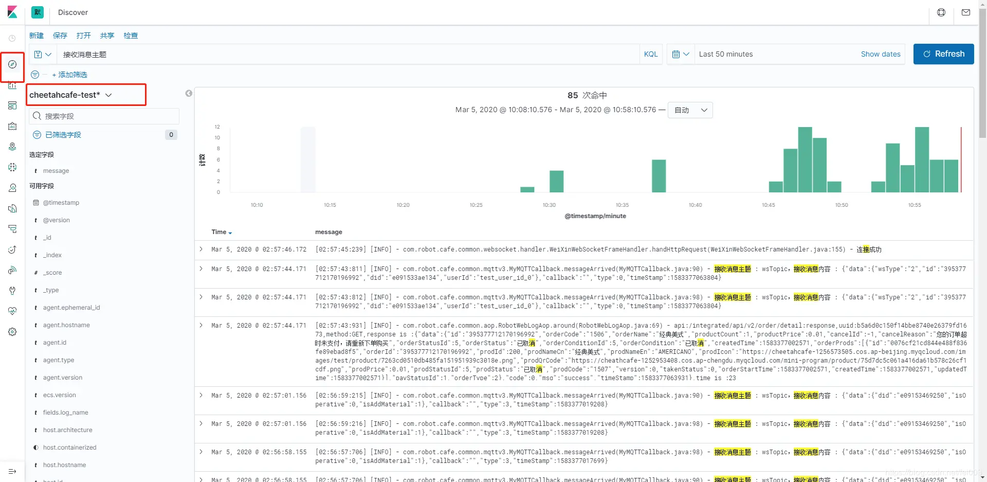Click the Refresh button
The image size is (987, 482).
[x=944, y=54]
